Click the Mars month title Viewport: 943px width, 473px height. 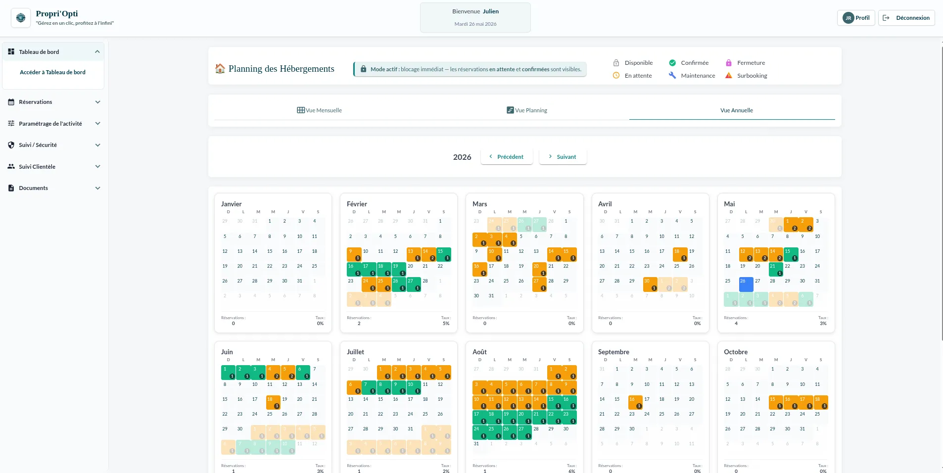click(x=480, y=204)
